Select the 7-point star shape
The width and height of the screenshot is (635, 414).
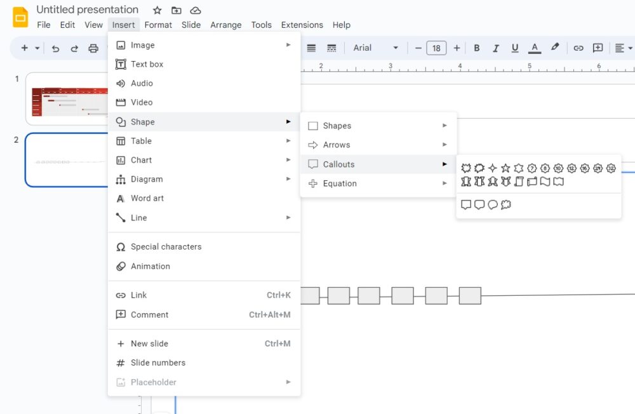pos(532,168)
